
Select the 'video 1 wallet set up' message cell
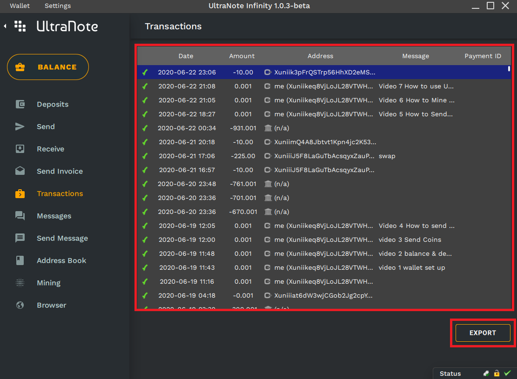coord(412,267)
